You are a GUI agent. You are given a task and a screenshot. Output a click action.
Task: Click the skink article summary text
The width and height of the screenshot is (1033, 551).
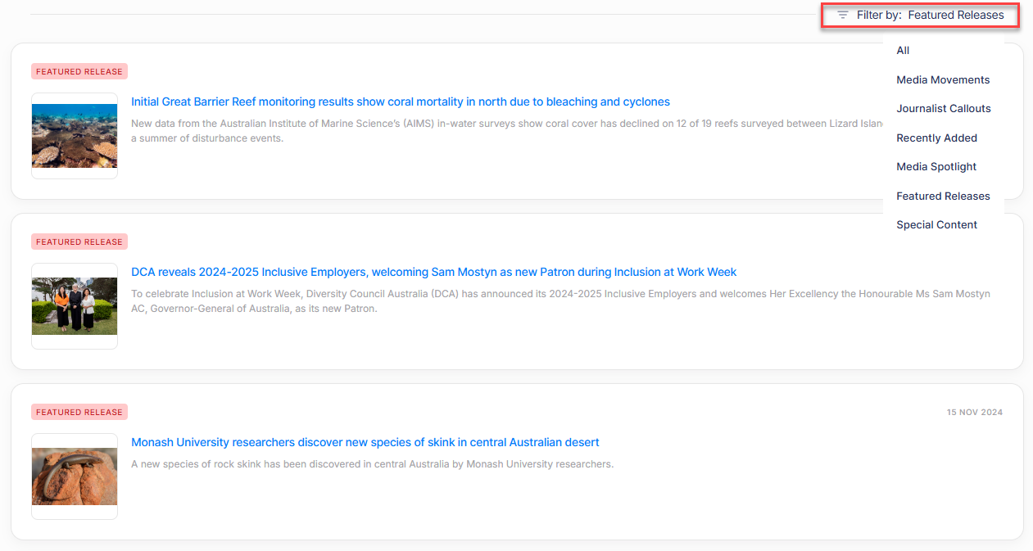pyautogui.click(x=372, y=464)
